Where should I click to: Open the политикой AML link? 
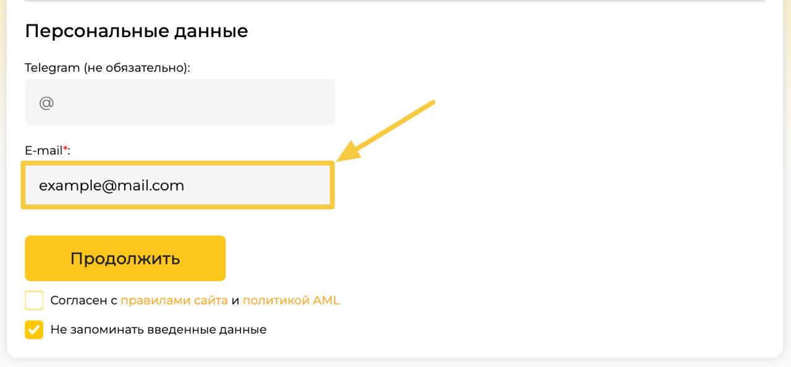pos(291,301)
